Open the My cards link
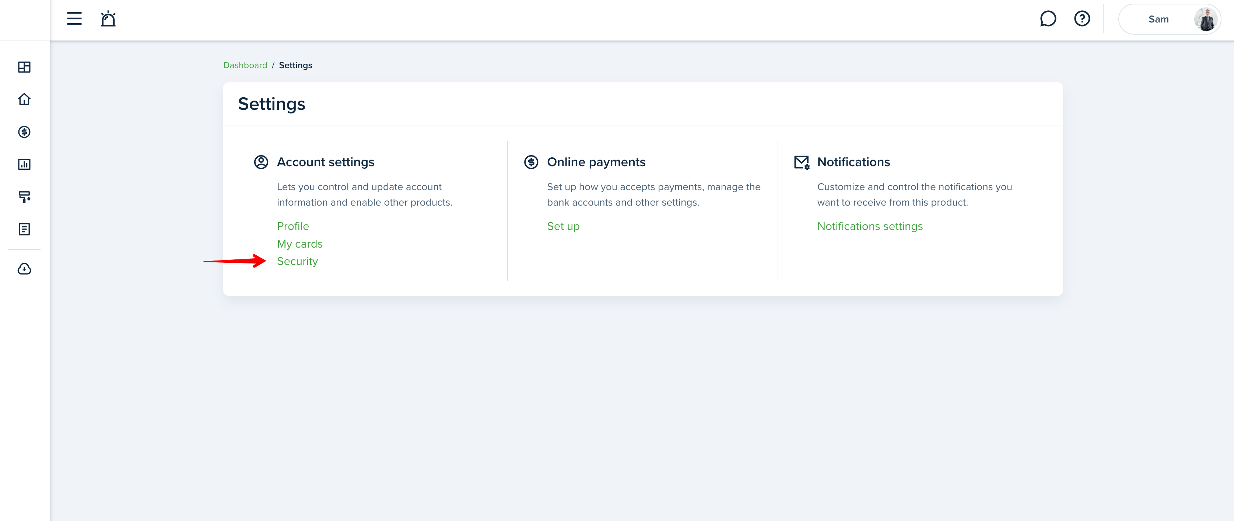The height and width of the screenshot is (521, 1234). [299, 244]
